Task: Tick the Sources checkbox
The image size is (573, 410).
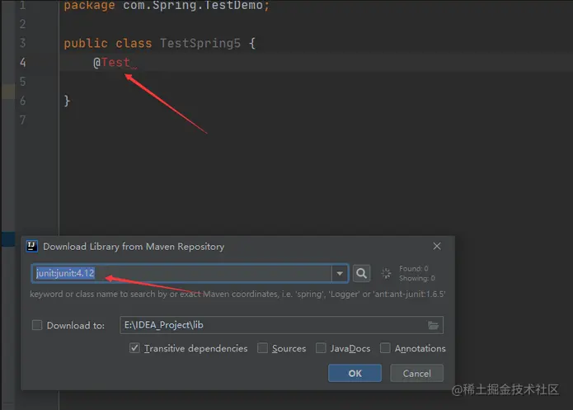Action: coord(262,348)
